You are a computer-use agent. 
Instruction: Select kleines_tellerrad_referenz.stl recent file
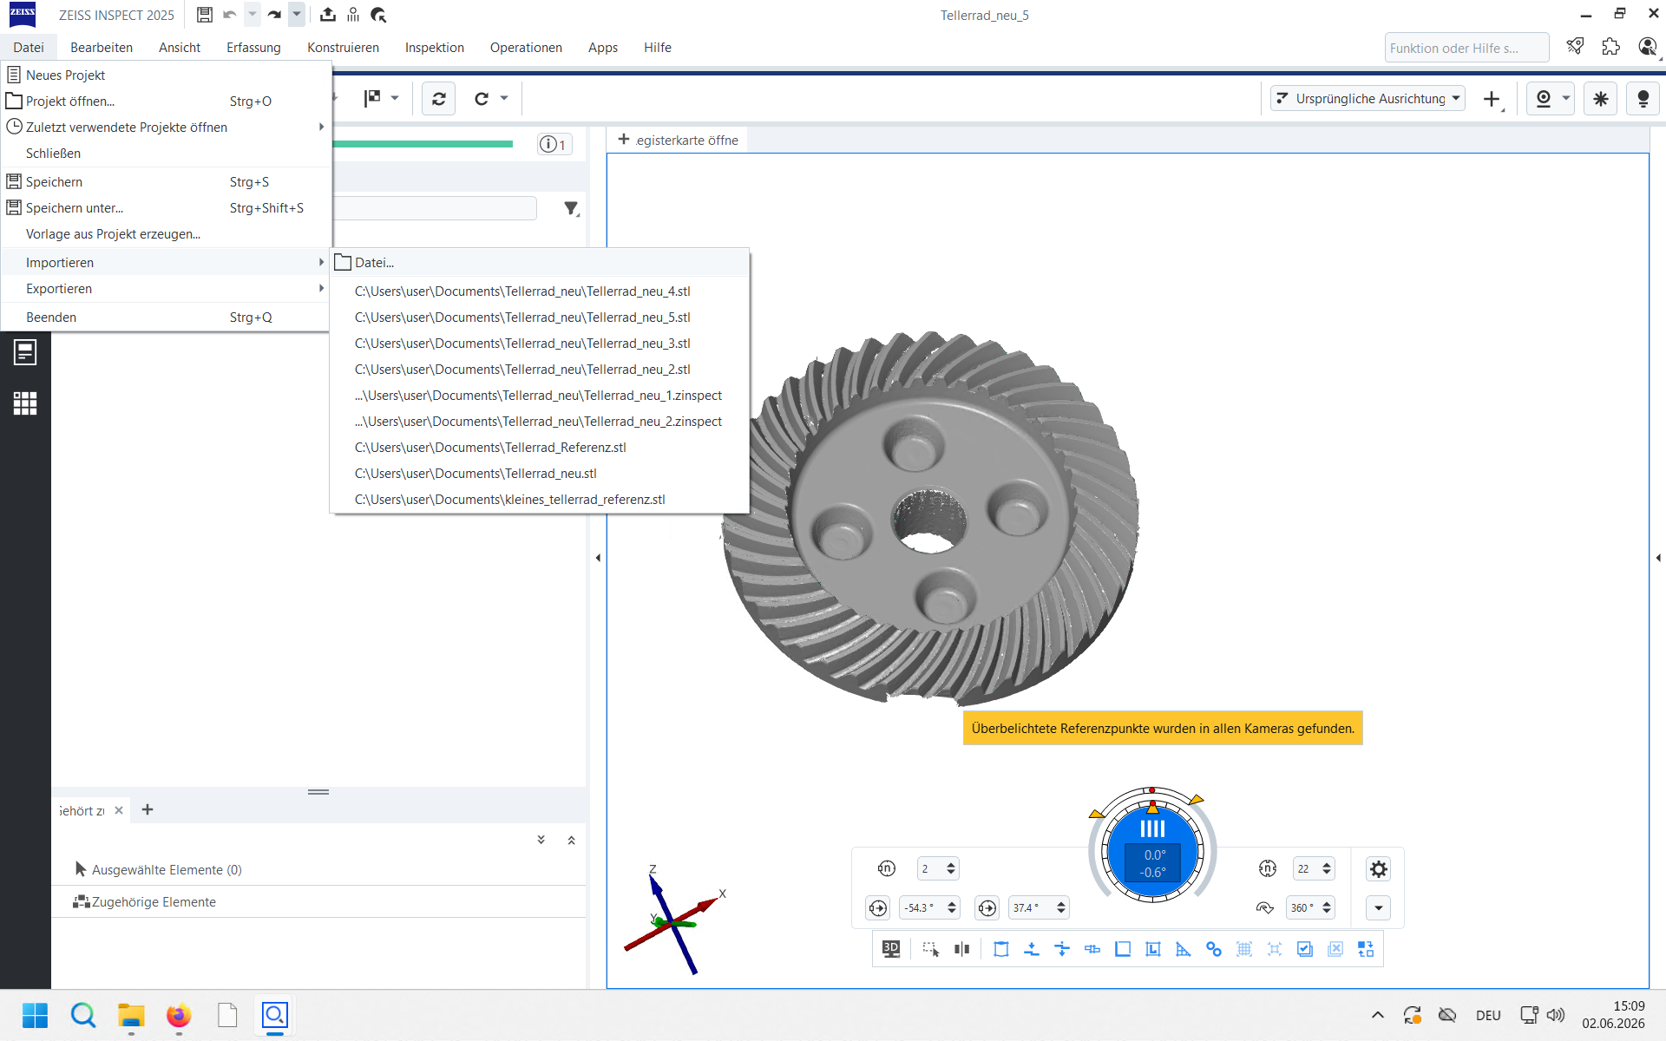540,500
